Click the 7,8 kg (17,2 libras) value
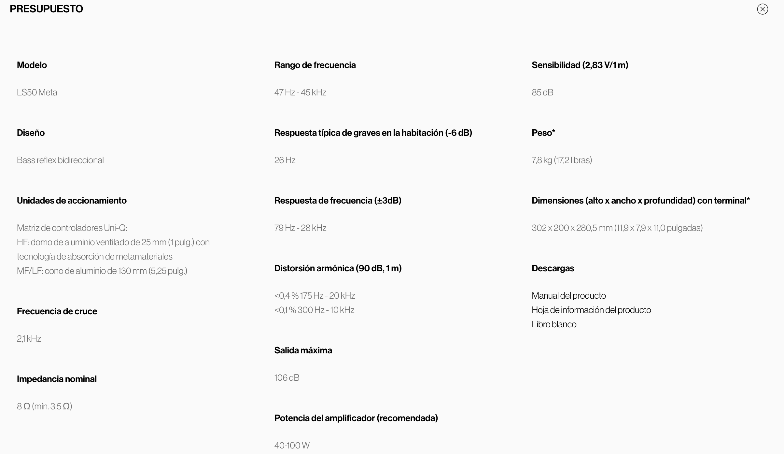 pos(562,160)
